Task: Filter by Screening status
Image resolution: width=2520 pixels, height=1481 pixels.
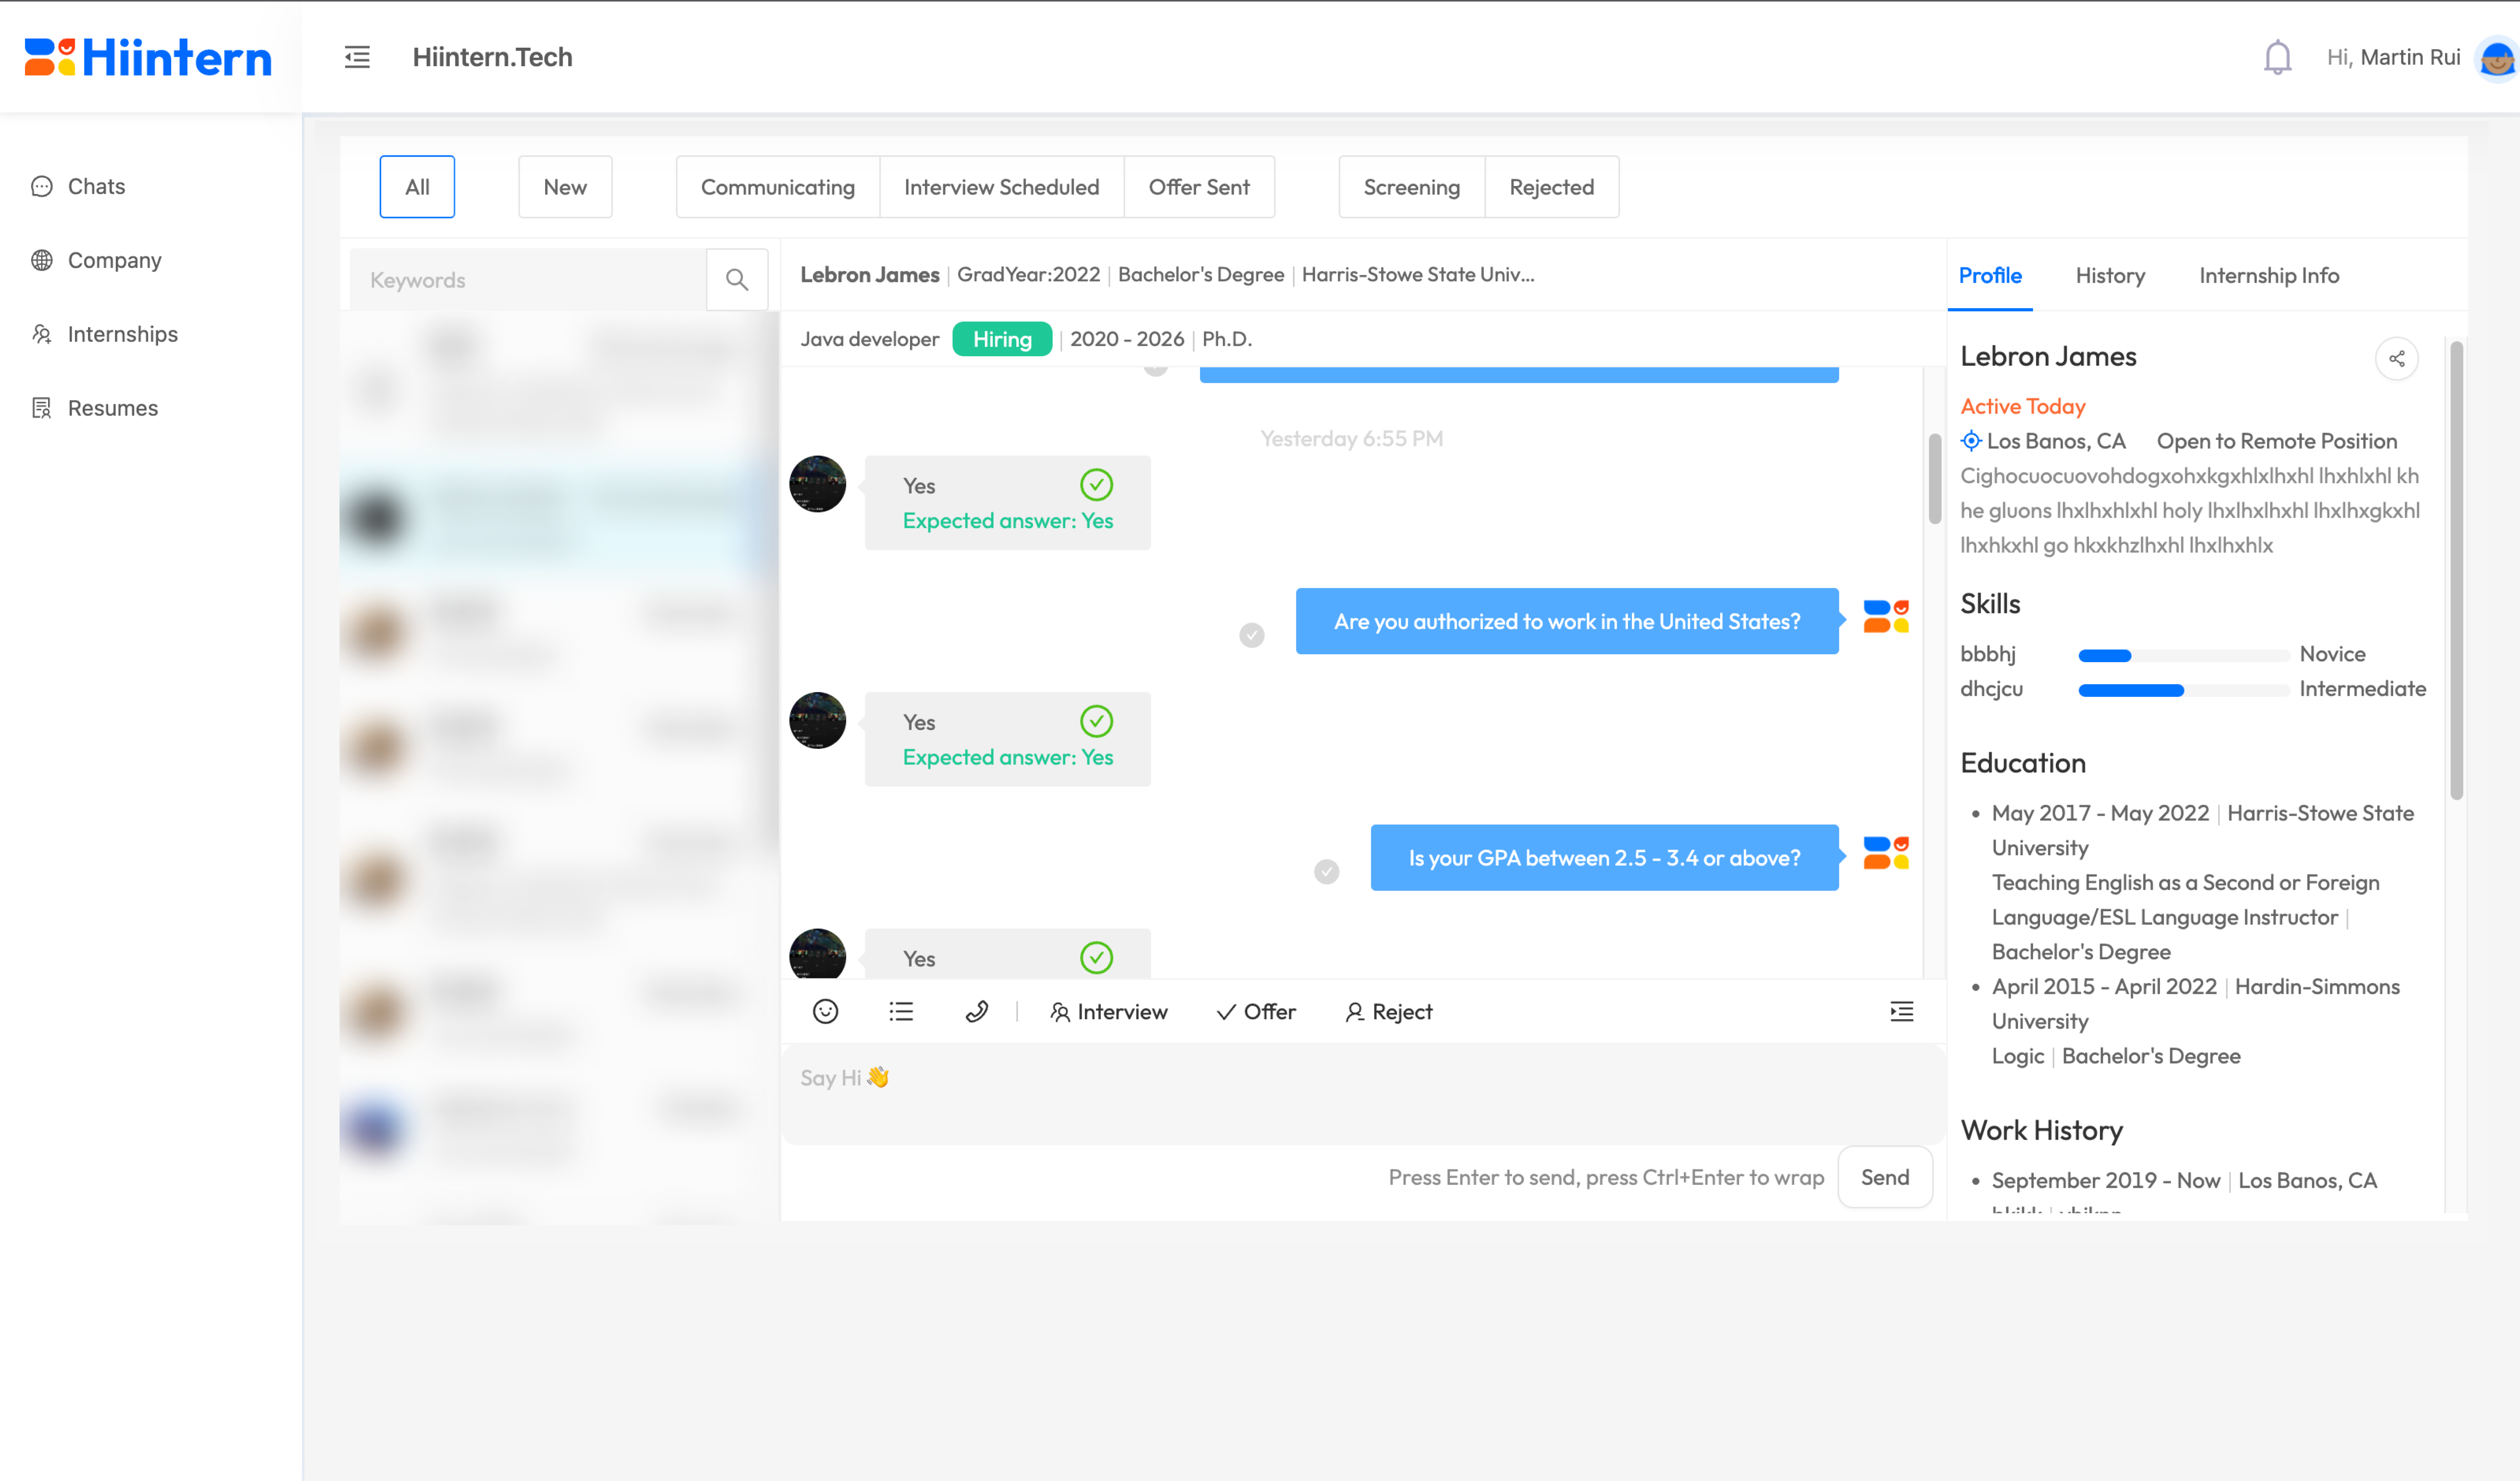Action: coord(1412,187)
